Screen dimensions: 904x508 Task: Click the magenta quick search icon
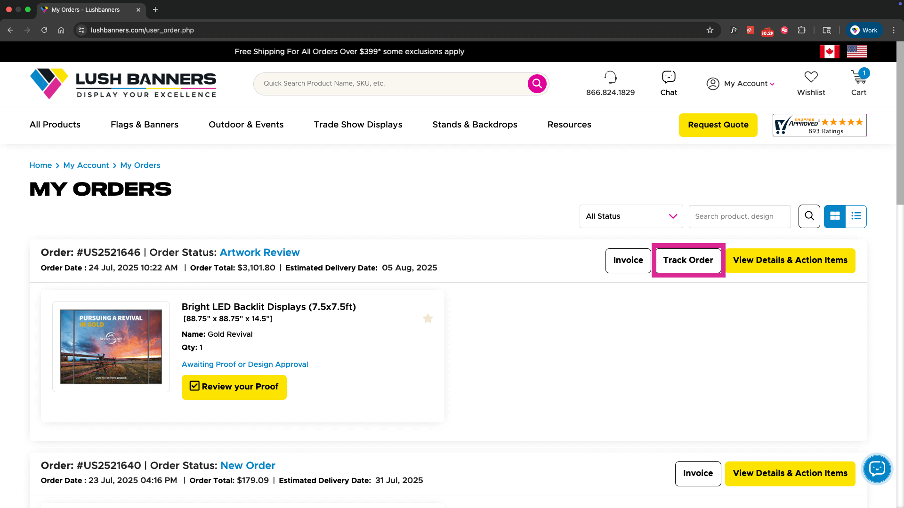pyautogui.click(x=537, y=84)
